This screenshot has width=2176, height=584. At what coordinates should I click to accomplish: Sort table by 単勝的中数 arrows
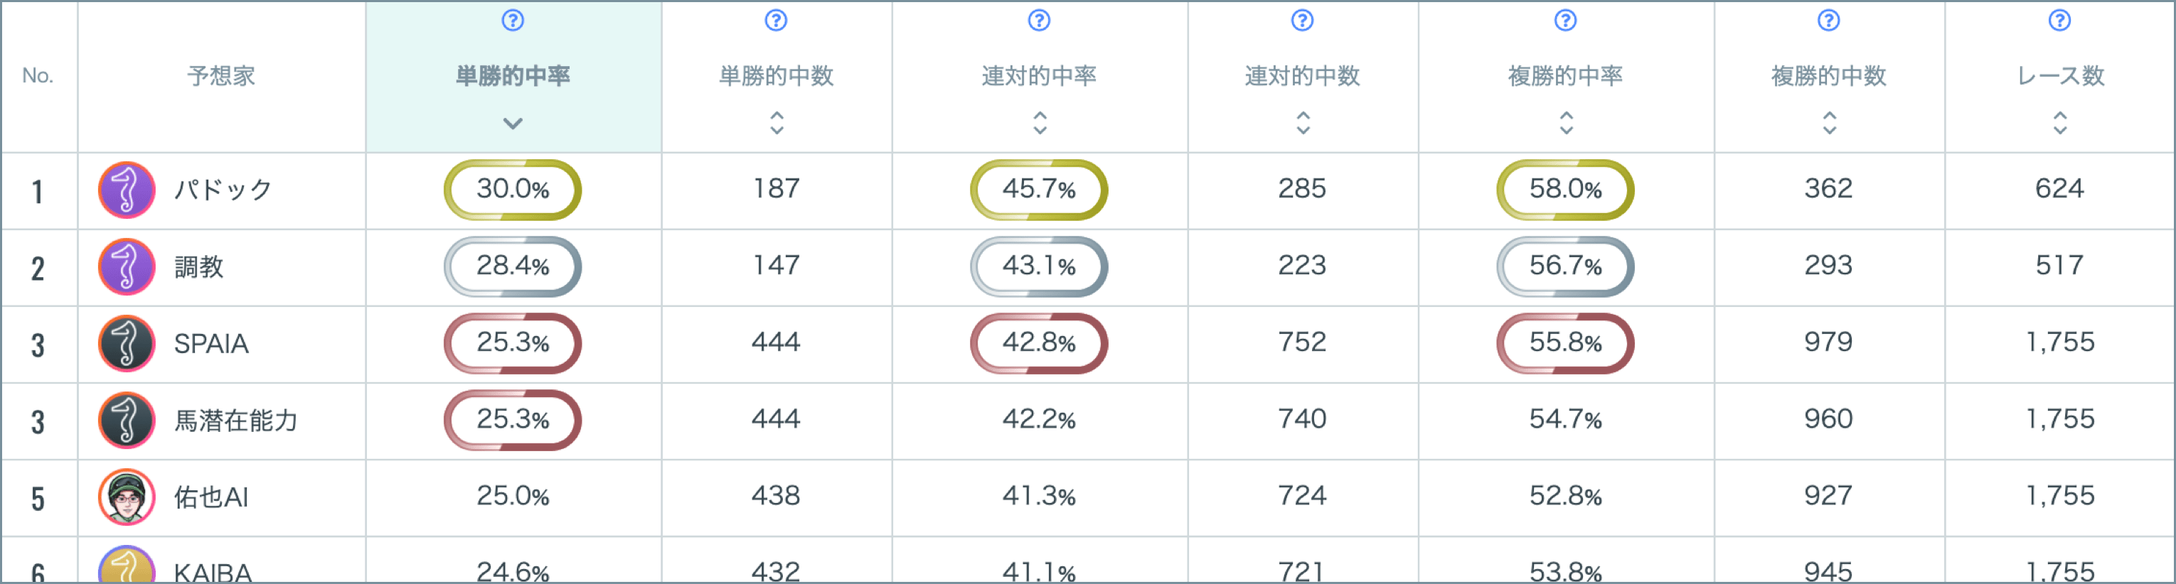tap(777, 123)
